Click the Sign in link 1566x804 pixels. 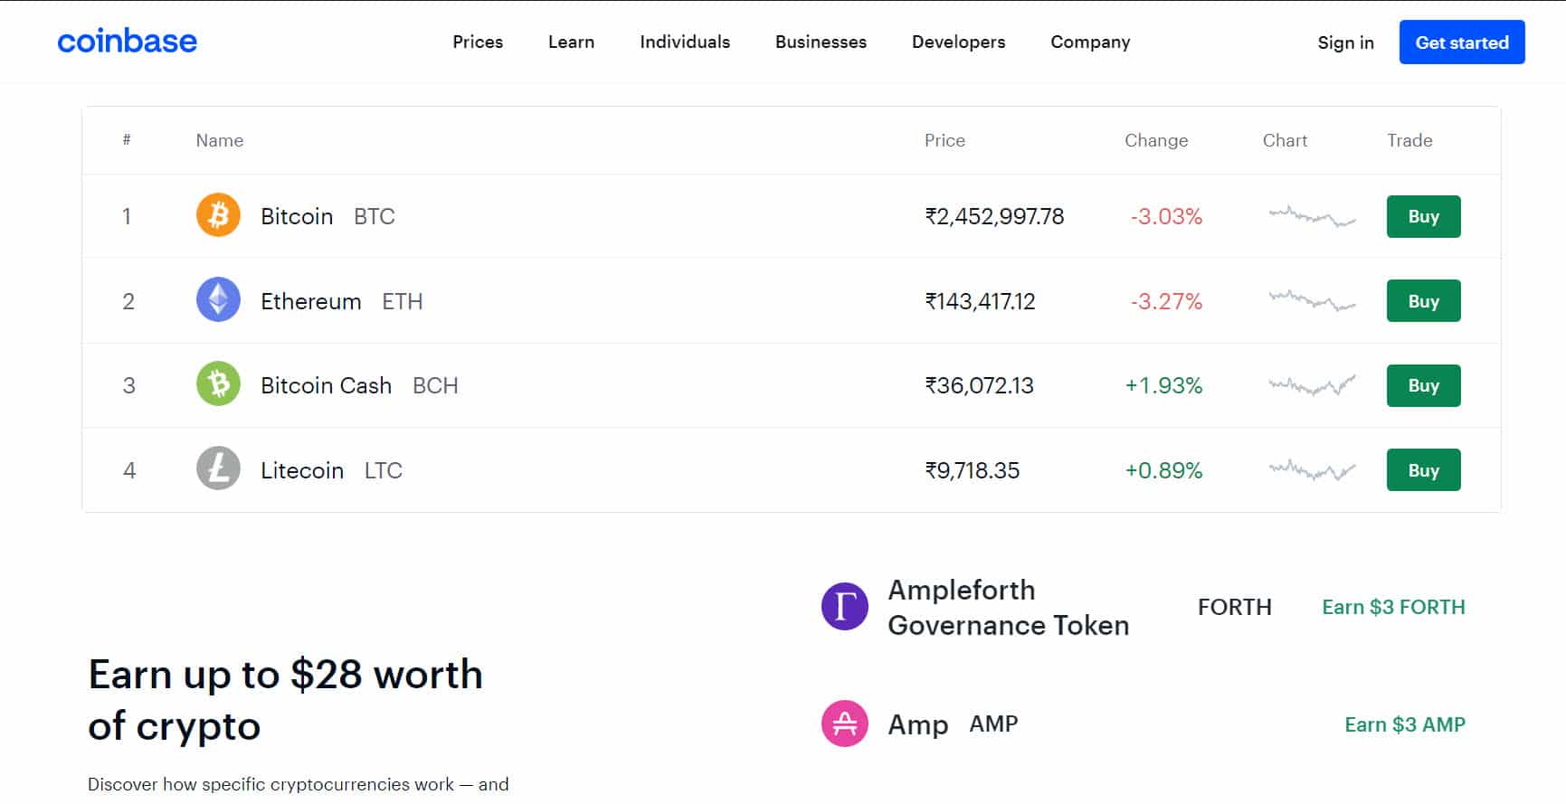pyautogui.click(x=1345, y=43)
